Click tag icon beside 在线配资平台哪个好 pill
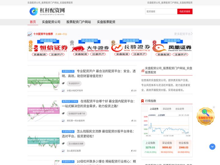 click(63, 113)
